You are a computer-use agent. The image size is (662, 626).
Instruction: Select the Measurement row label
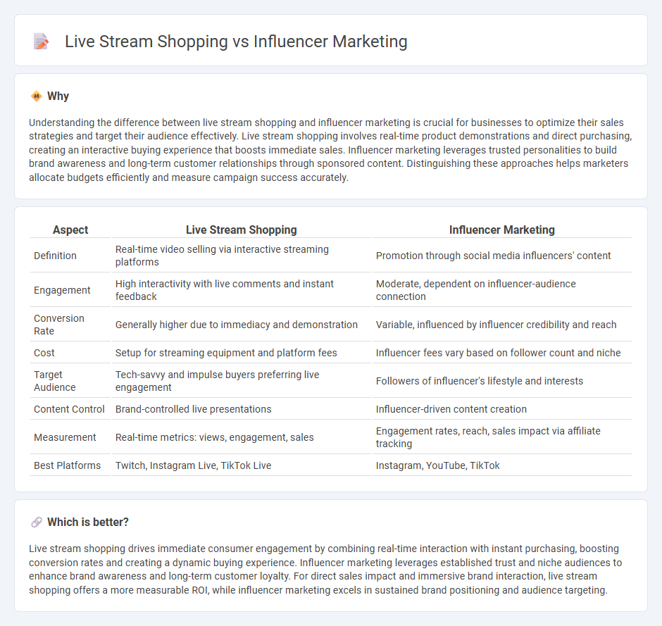coord(65,437)
